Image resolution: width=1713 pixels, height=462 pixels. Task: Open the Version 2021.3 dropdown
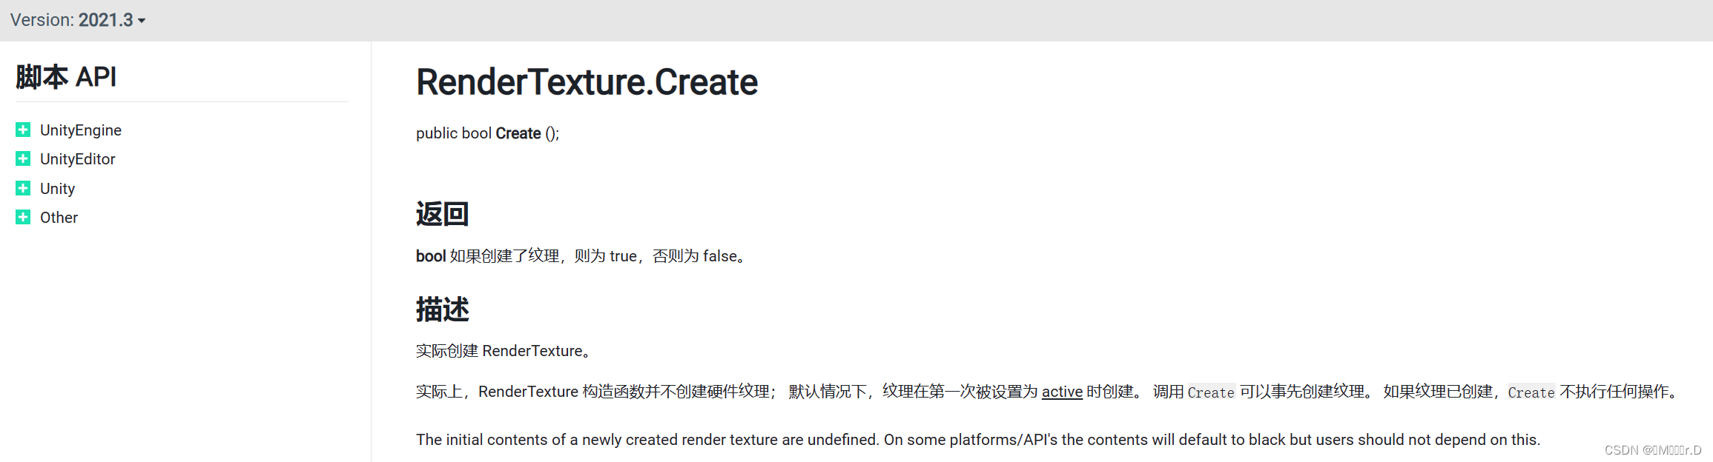[x=78, y=20]
